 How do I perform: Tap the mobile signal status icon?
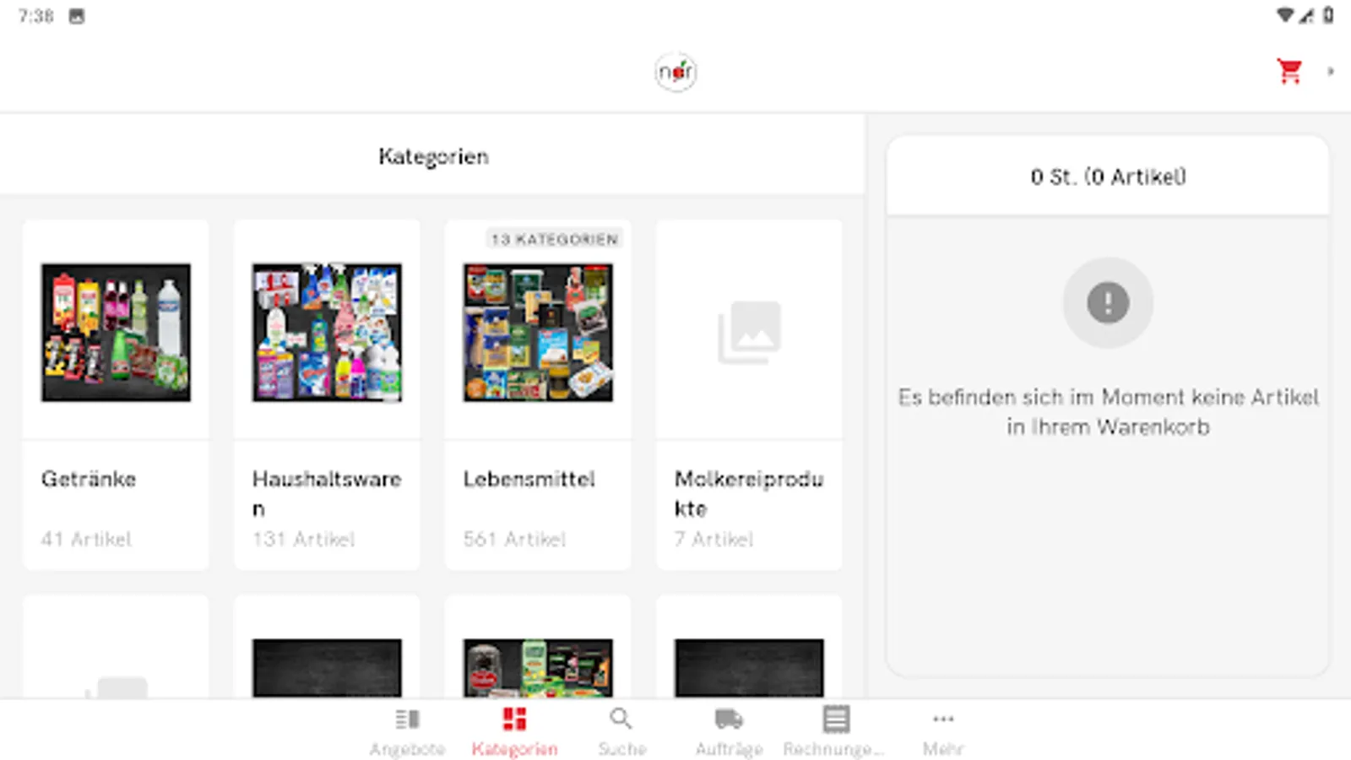click(1307, 15)
